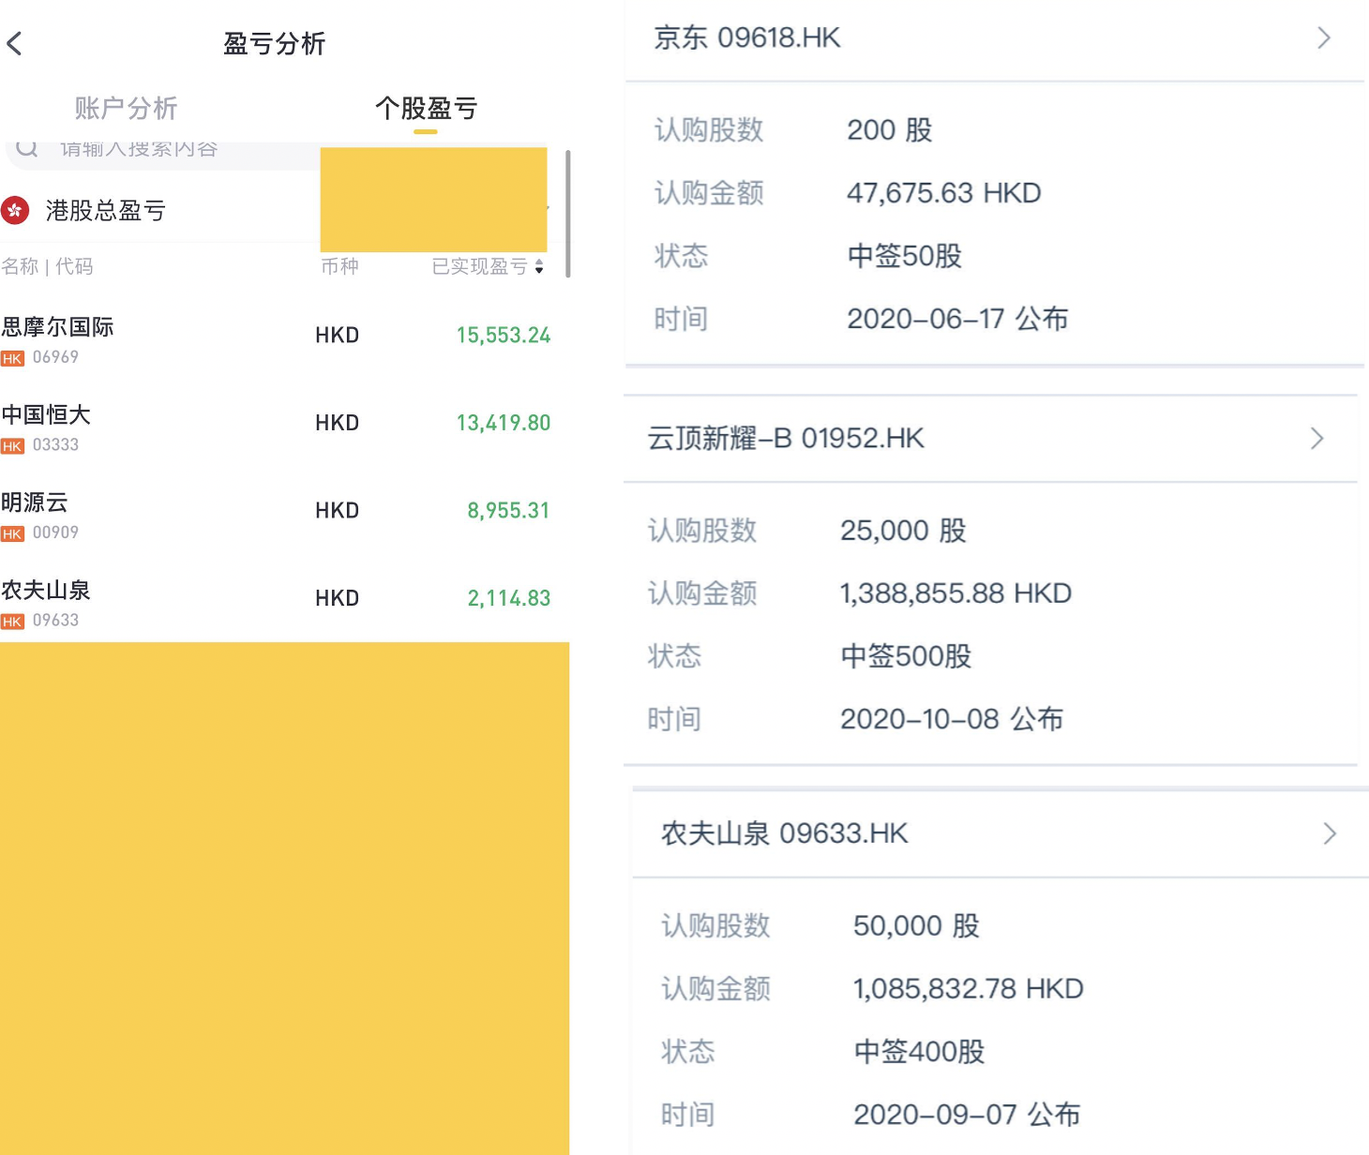Click the HK badge beside code 00909
Viewport: 1369px width, 1155px height.
pyautogui.click(x=12, y=533)
